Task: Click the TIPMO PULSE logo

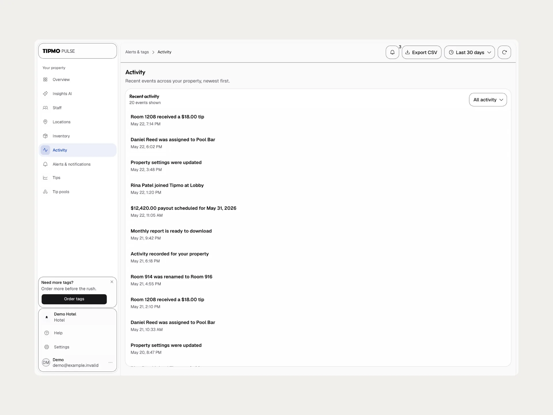Action: [x=59, y=51]
